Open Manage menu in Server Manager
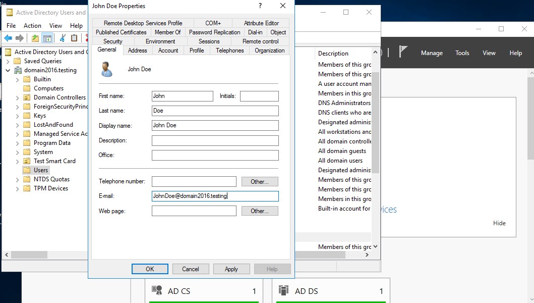 432,53
